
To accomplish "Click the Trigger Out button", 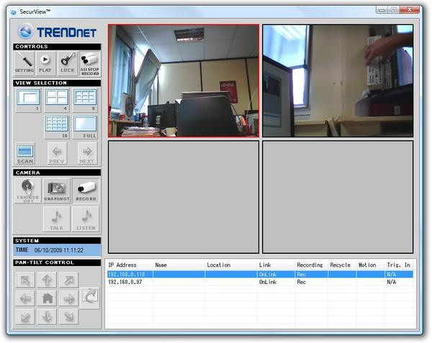I will (27, 191).
